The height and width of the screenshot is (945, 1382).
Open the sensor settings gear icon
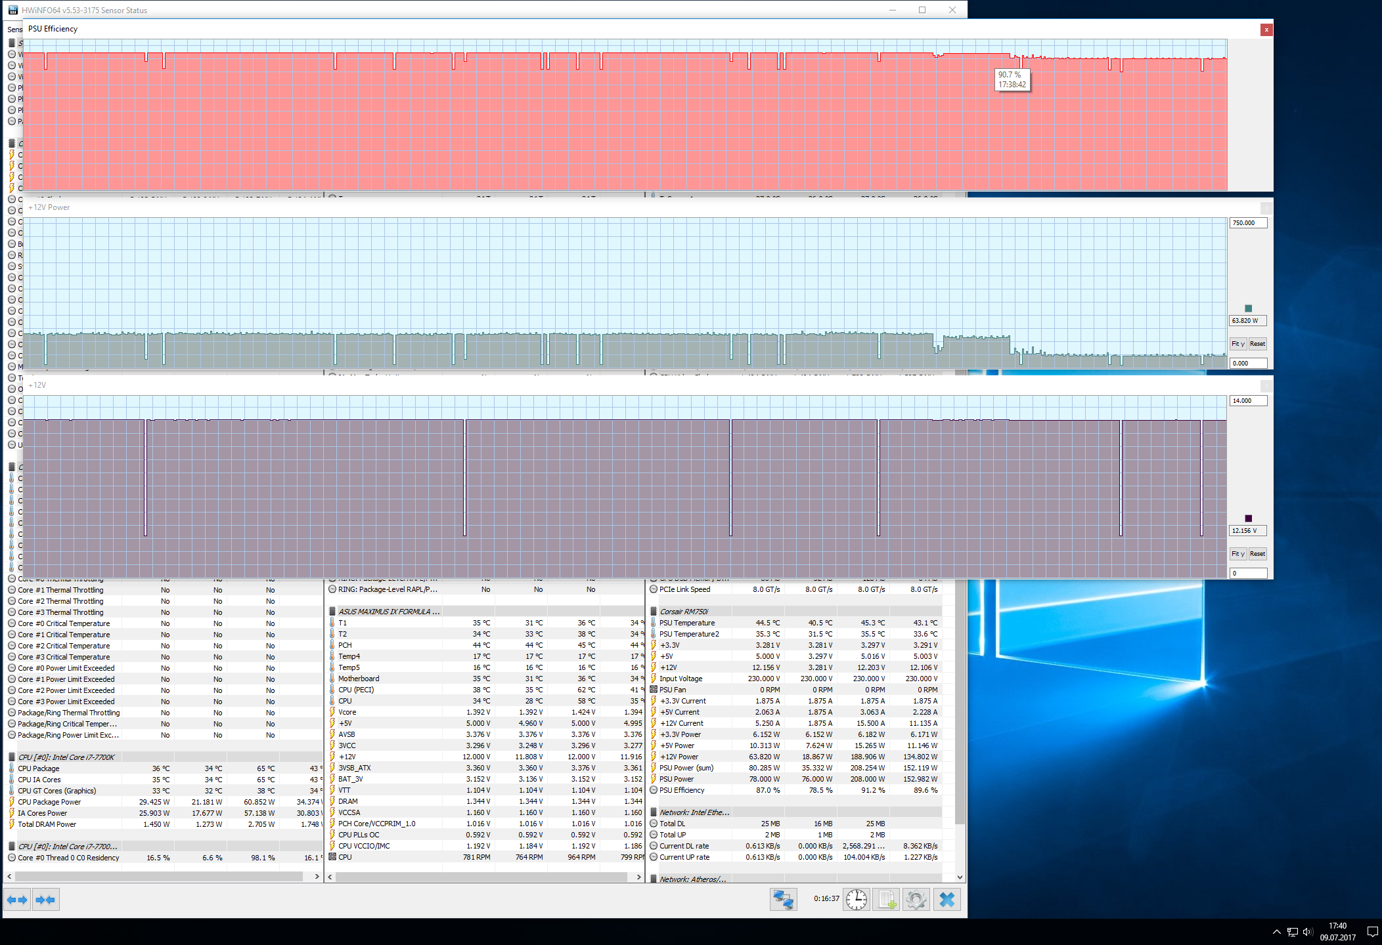pos(916,899)
